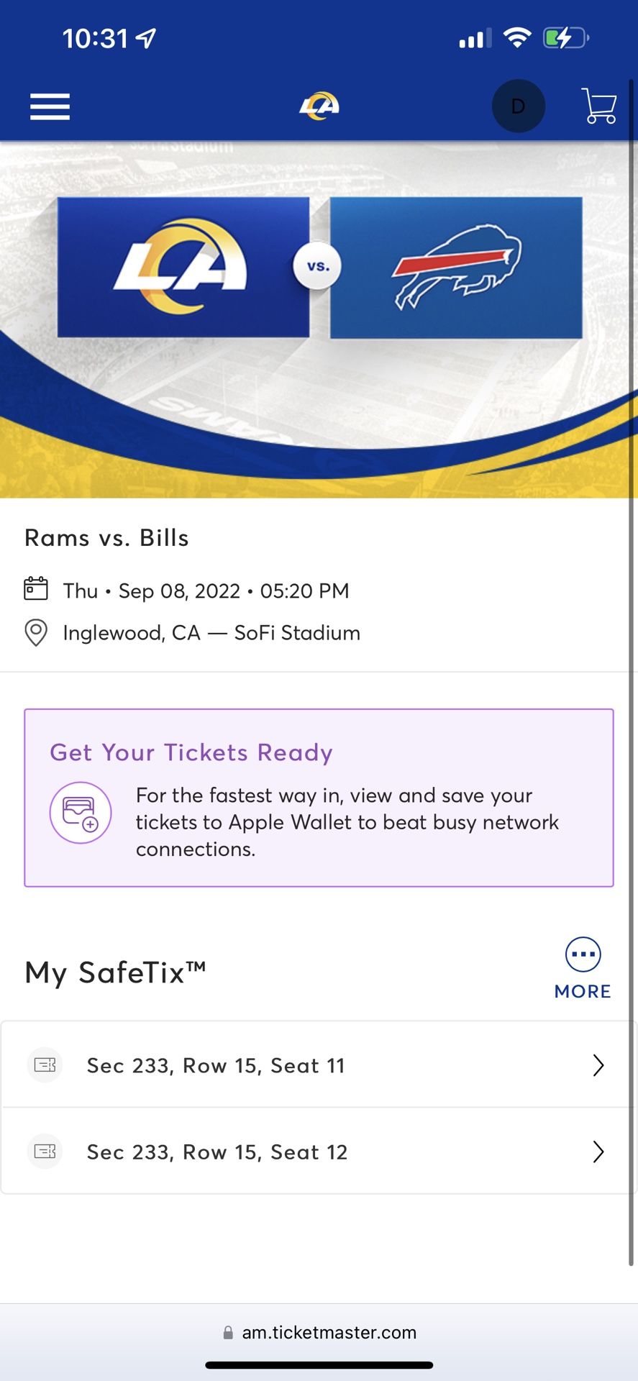Tap the calendar icon beside event date

tap(36, 588)
